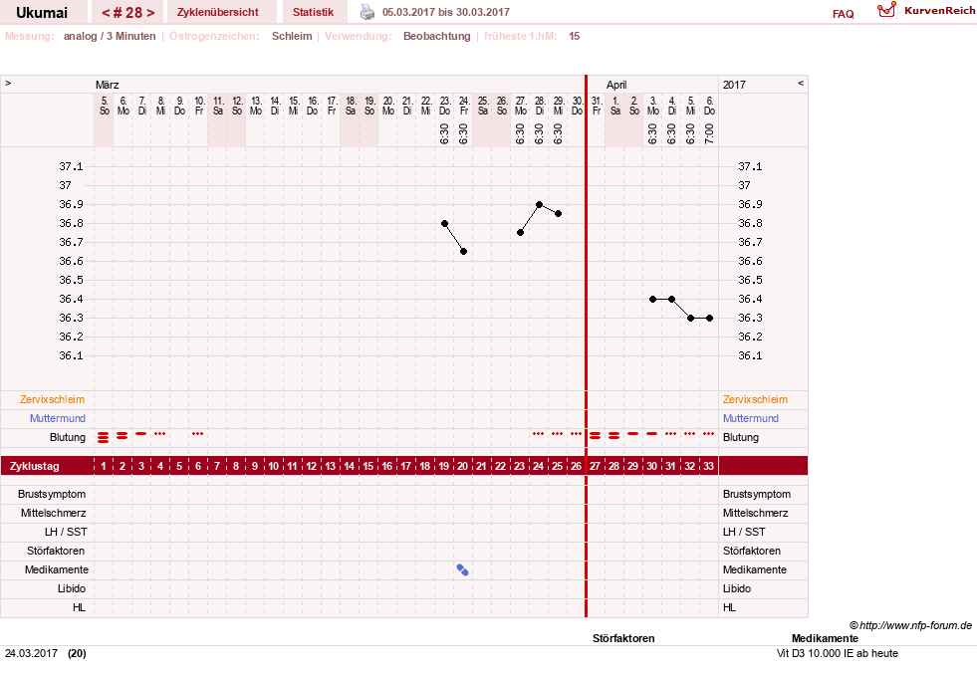Viewport: 977px width, 677px height.
Task: Select the Ukumai tab
Action: [42, 12]
